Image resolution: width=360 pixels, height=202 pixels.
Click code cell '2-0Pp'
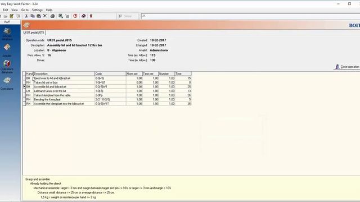(110, 95)
